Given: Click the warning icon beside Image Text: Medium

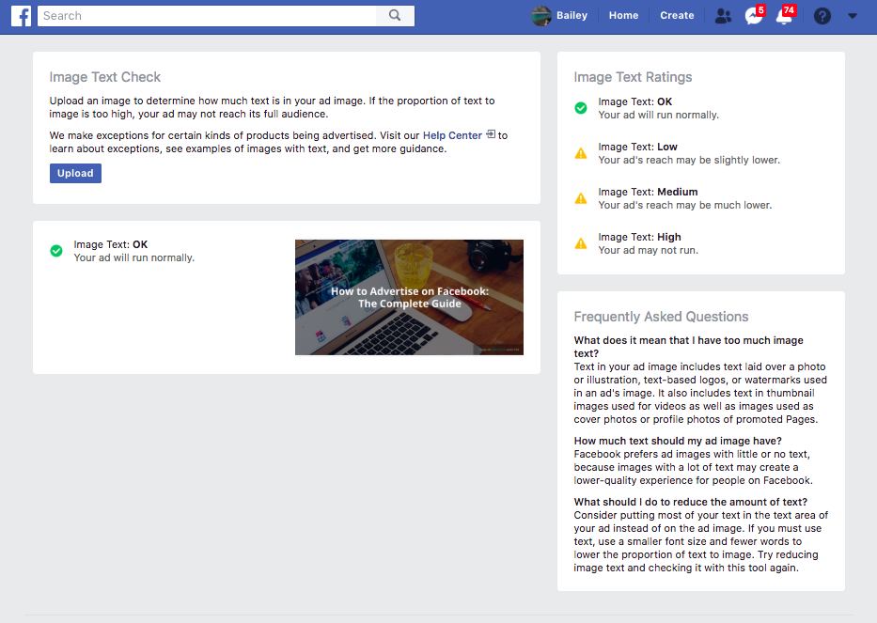Looking at the screenshot, I should point(580,197).
